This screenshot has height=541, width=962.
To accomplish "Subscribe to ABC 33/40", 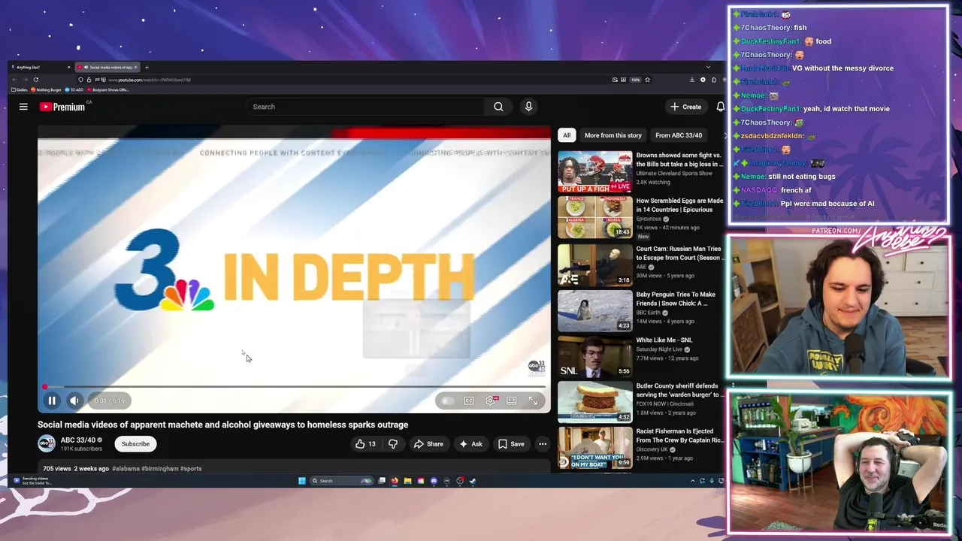I will point(135,444).
